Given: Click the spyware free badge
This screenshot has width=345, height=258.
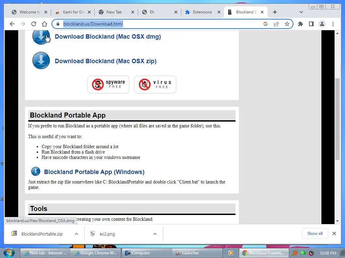Looking at the screenshot, I should [108, 84].
